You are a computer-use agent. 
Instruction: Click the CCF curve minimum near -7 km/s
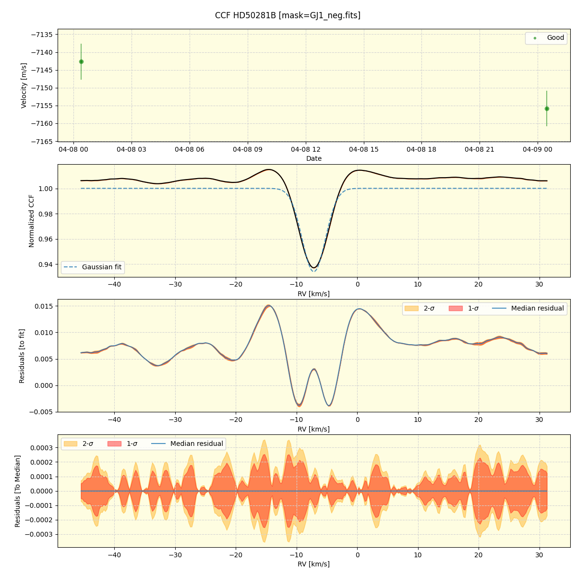click(x=314, y=267)
